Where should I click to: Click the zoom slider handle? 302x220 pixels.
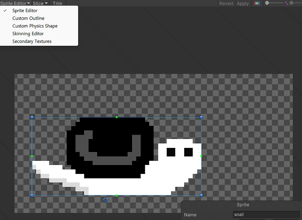[x=267, y=3]
